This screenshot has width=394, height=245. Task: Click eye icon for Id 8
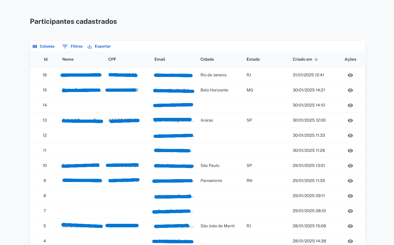350,196
